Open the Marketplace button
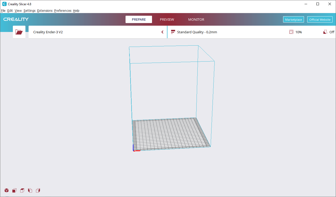Screen dimensions: 336x197 coord(294,19)
